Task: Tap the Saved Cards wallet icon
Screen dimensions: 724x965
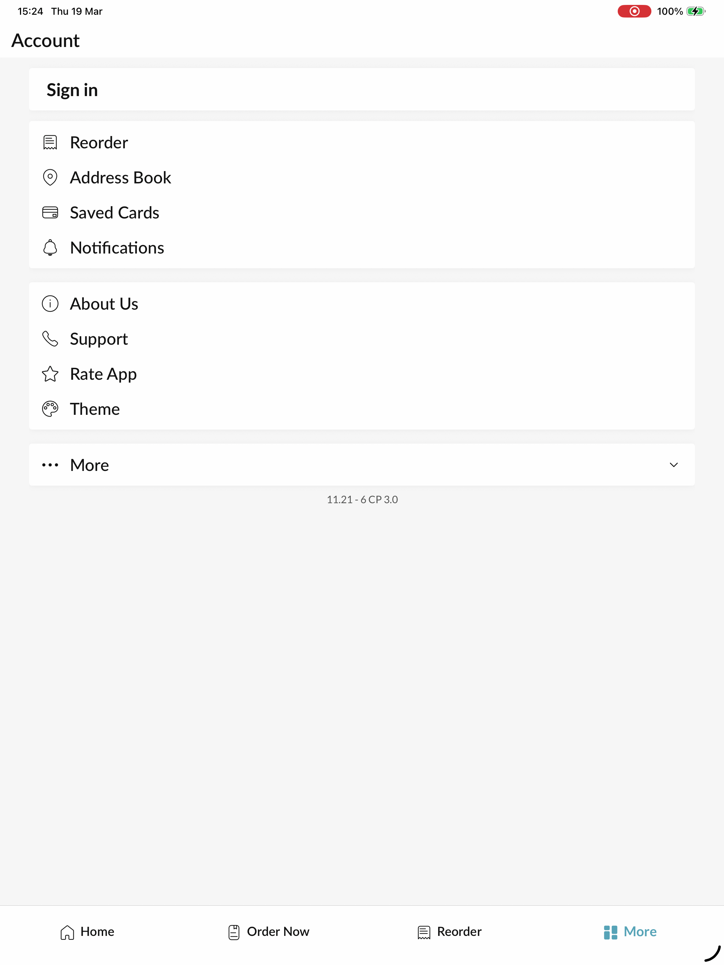Action: [50, 212]
